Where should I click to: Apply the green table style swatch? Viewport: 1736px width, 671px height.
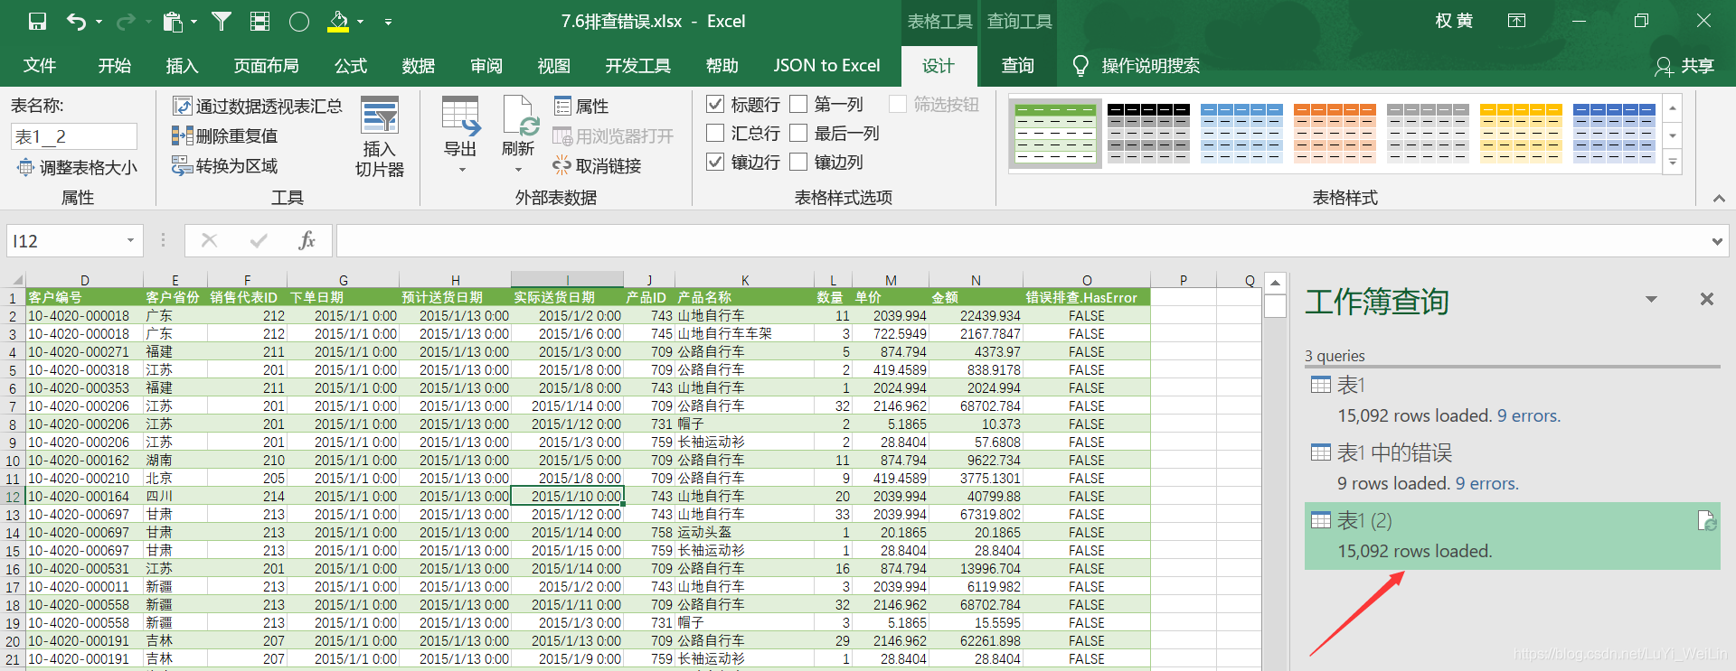[x=1055, y=134]
